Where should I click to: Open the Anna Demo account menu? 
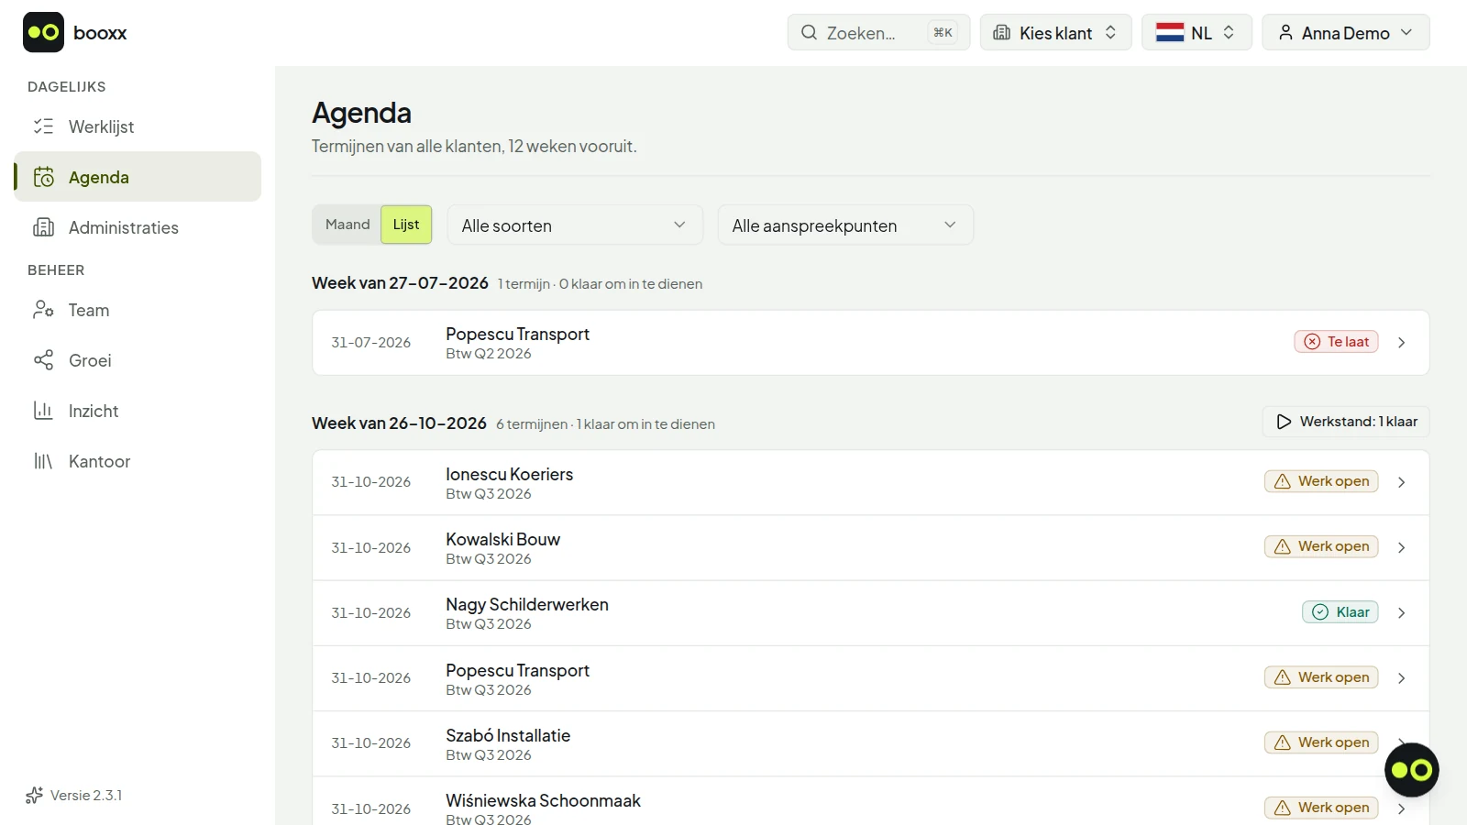pyautogui.click(x=1346, y=32)
